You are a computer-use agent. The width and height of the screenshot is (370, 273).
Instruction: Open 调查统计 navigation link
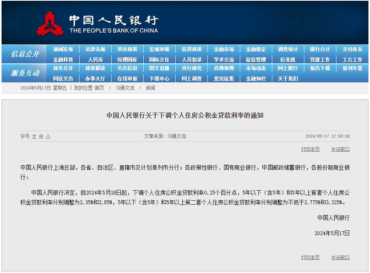288,49
